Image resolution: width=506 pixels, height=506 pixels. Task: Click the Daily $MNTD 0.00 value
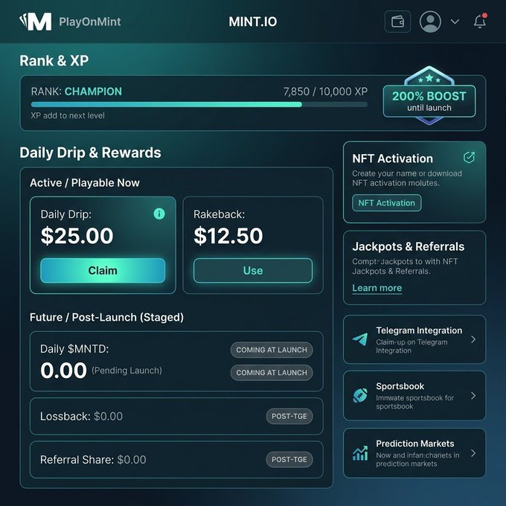point(63,370)
